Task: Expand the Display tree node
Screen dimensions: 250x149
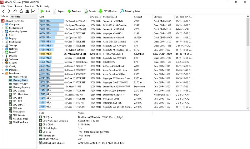Action: pos(3,38)
